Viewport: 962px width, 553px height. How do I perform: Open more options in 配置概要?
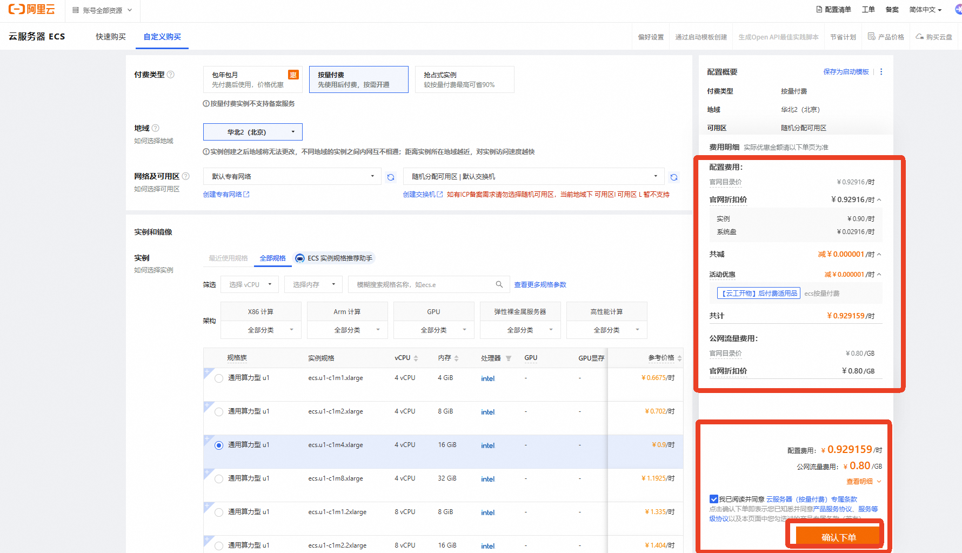click(881, 72)
